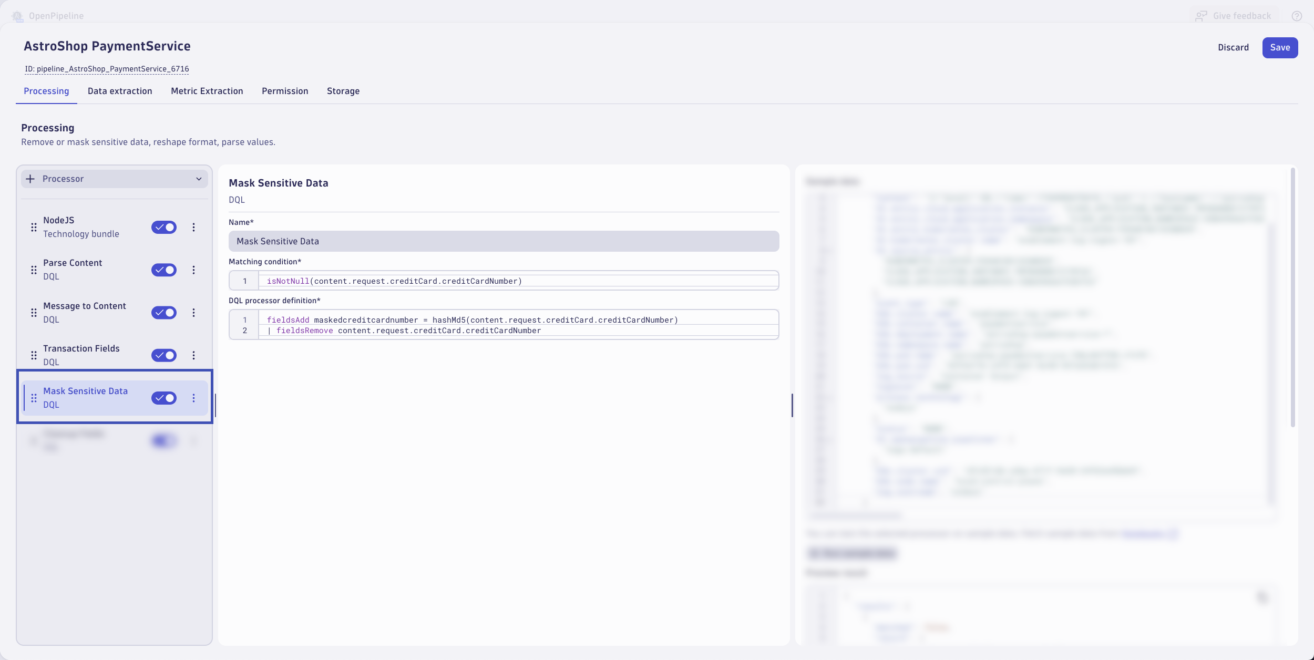
Task: Open the Data extraction tab
Action: point(120,91)
